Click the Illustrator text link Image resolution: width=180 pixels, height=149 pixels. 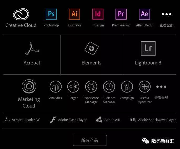pyautogui.click(x=74, y=25)
